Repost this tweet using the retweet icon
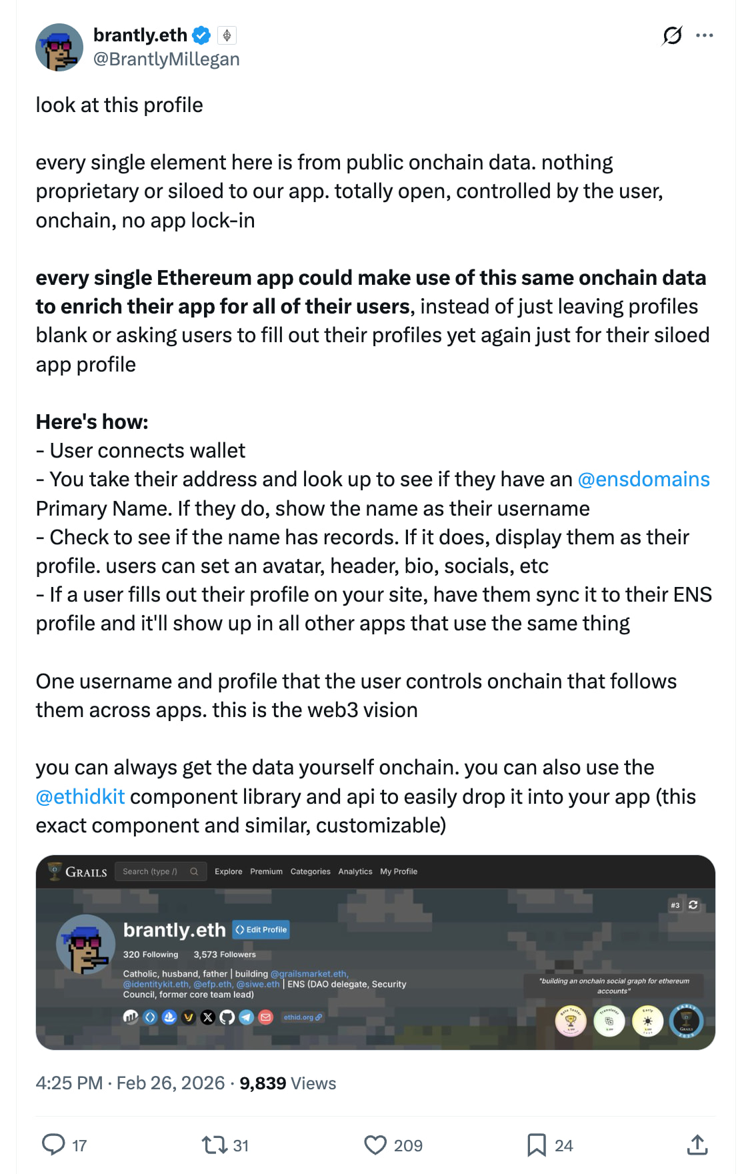The image size is (744, 1174). point(215,1145)
